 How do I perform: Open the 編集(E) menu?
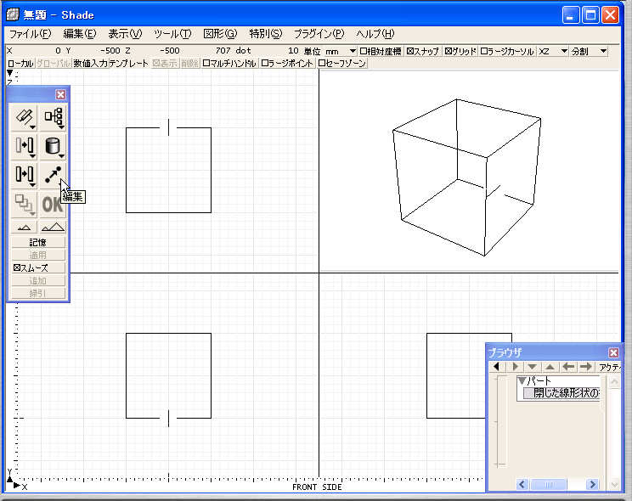79,34
